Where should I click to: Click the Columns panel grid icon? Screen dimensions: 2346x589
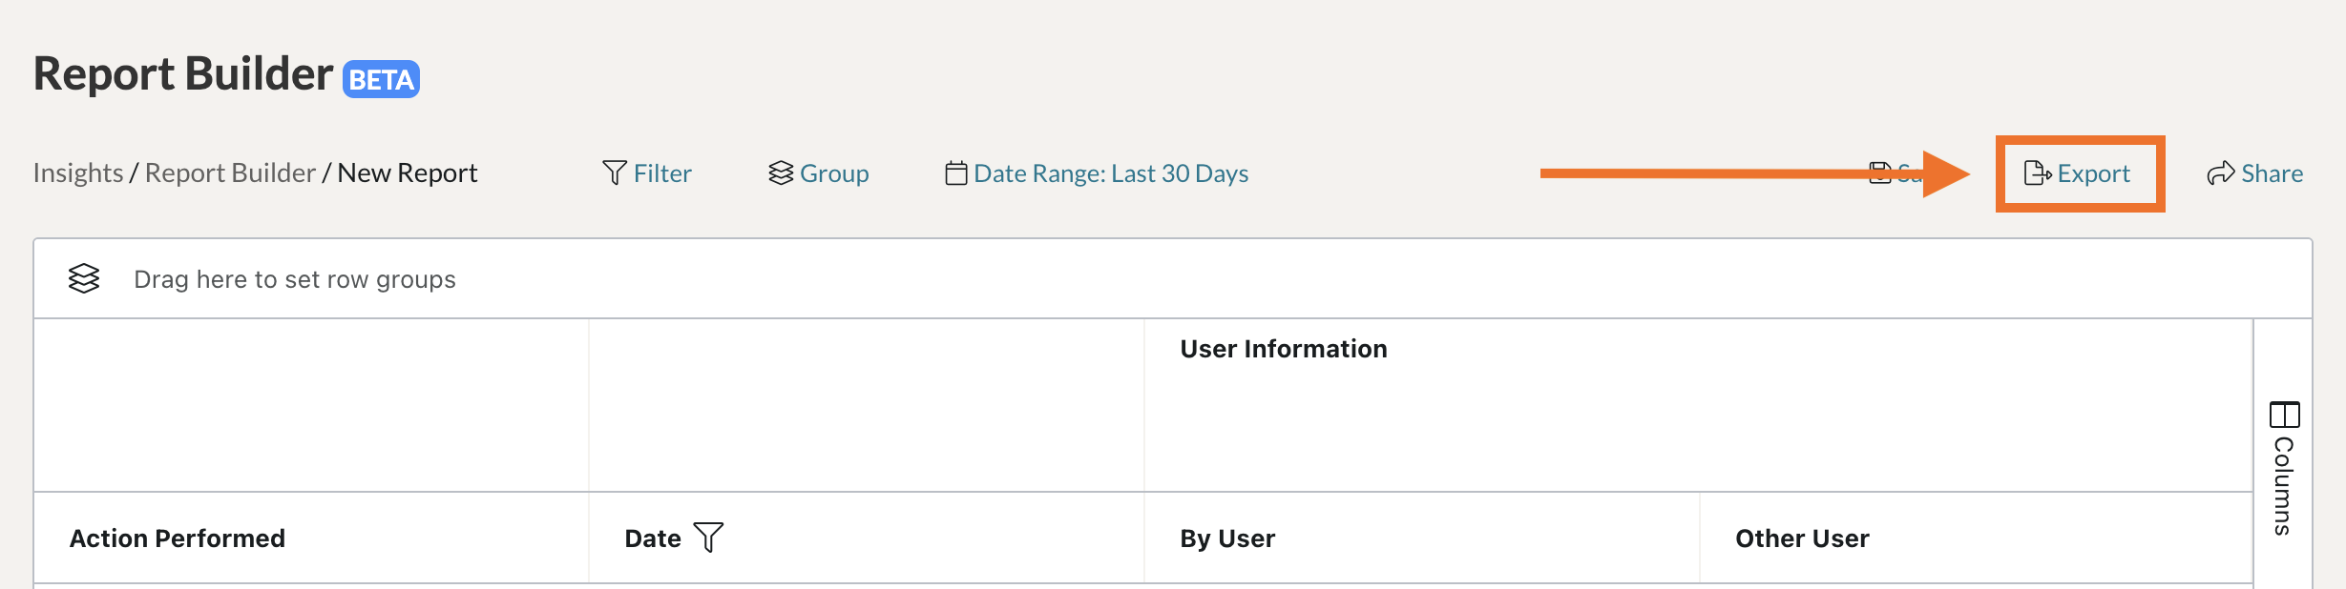coord(2285,415)
